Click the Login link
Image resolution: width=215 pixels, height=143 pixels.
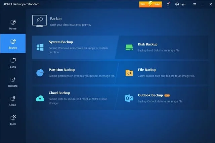click(182, 4)
